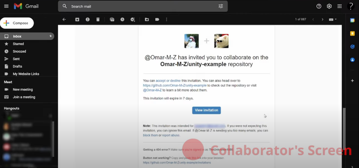This screenshot has height=168, width=359.
Task: Open the github.com/Omar-M-Z/unity-example link
Action: [x=175, y=85]
